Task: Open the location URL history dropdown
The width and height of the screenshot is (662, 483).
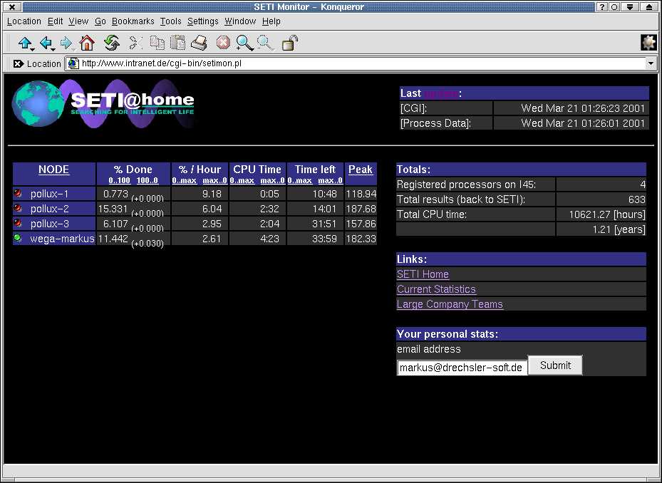Action: [651, 63]
